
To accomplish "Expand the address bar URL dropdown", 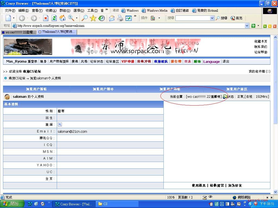I will click(x=247, y=26).
